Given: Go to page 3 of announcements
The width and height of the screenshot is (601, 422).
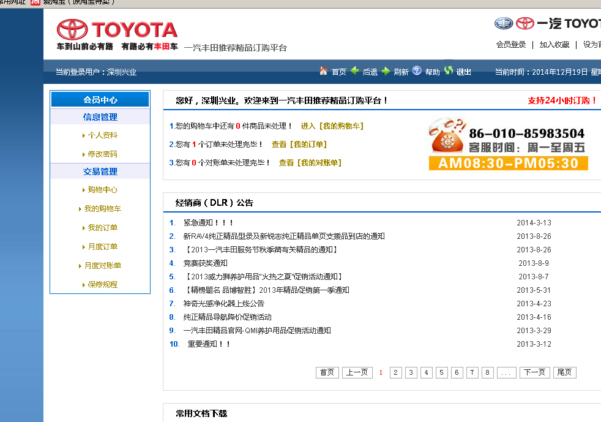Looking at the screenshot, I should point(411,372).
